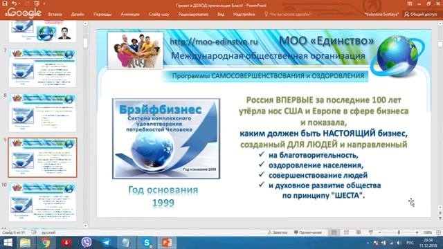The height and width of the screenshot is (249, 443).
Task: Click the Valentina Svetlaya account name
Action: [x=381, y=14]
